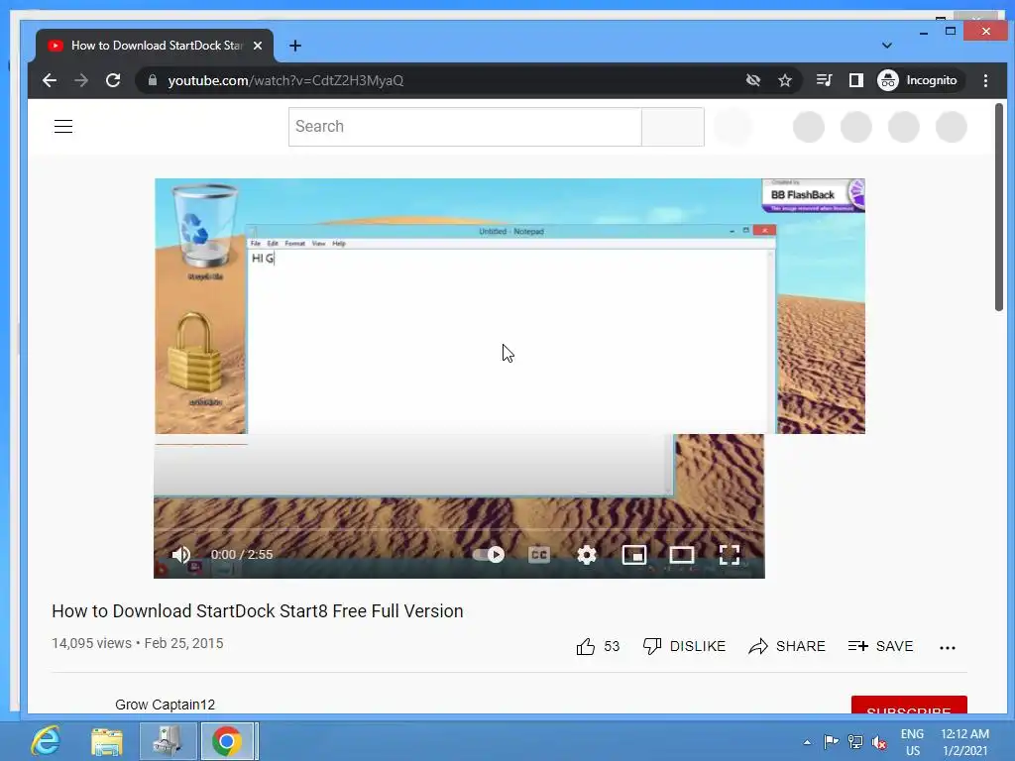The width and height of the screenshot is (1015, 761).
Task: Switch to theater mode
Action: (x=682, y=555)
